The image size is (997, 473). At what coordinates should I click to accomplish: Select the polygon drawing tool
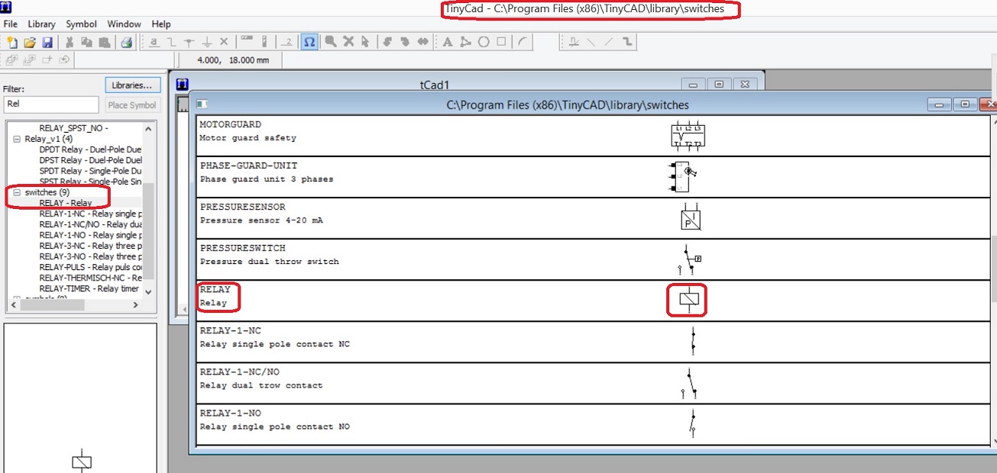[x=465, y=42]
